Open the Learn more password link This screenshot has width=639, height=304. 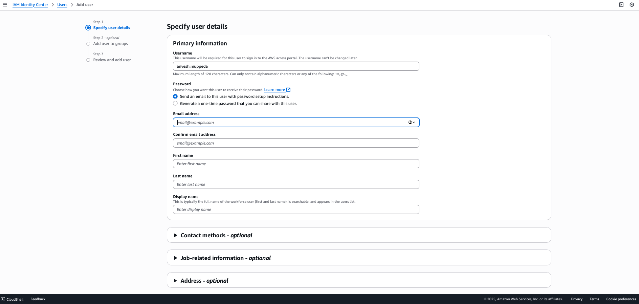click(274, 90)
